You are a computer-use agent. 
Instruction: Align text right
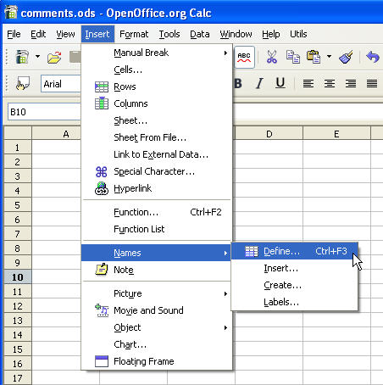(x=351, y=83)
